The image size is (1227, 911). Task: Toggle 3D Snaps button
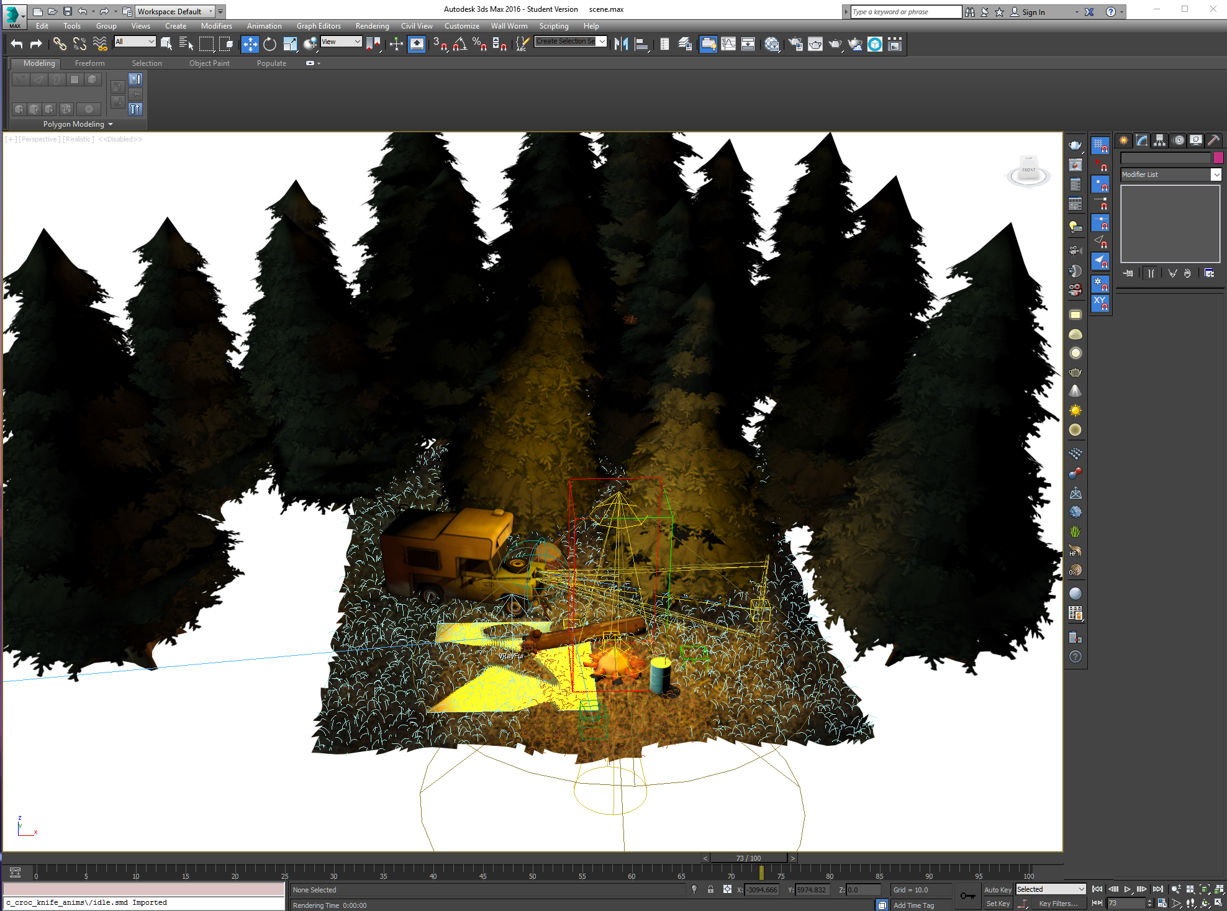point(440,43)
